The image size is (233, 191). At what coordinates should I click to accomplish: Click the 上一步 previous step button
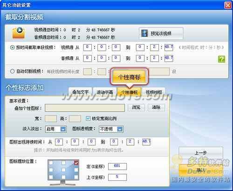201,153
